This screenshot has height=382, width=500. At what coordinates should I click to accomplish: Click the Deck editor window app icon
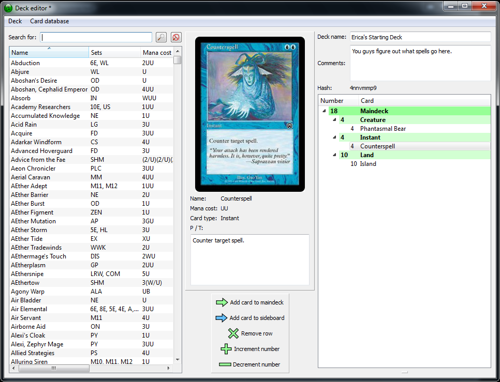(x=8, y=8)
